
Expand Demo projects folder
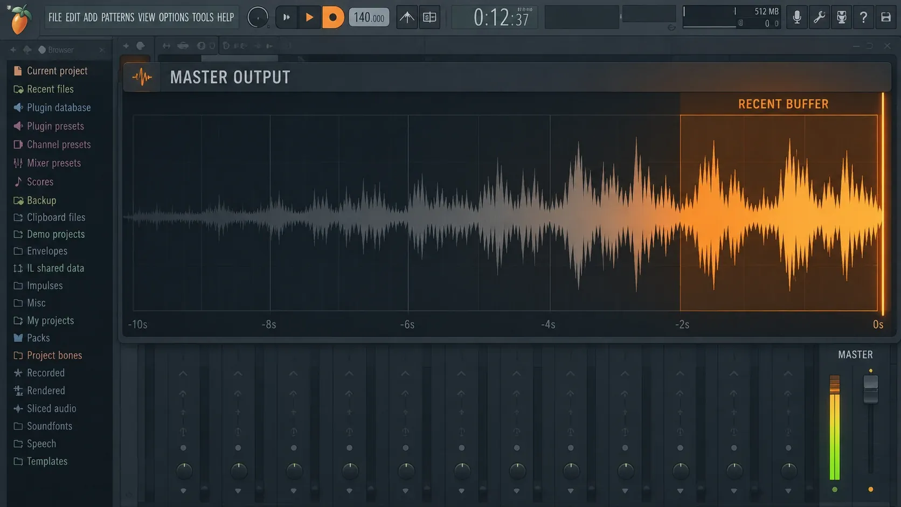click(x=49, y=234)
